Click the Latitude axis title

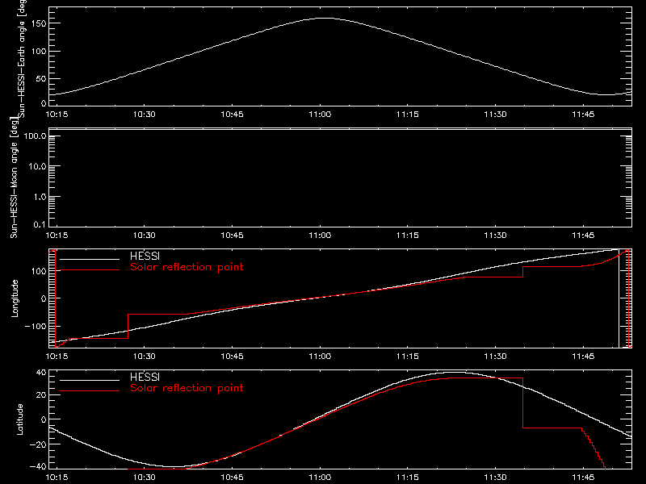[19, 419]
